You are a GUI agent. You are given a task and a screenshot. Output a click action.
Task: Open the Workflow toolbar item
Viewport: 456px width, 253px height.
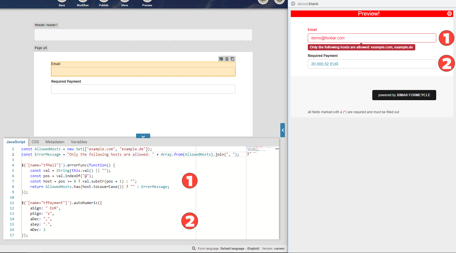point(83,3)
